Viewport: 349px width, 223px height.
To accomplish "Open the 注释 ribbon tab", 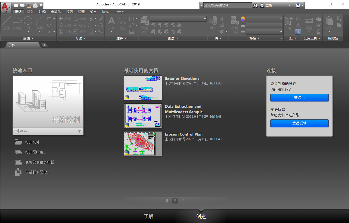I will [42, 12].
